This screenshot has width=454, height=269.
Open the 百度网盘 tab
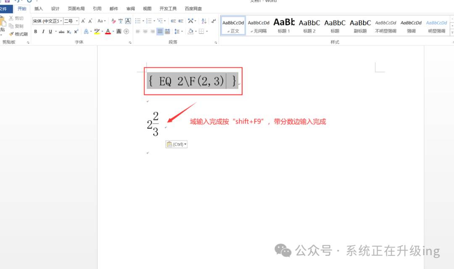click(193, 9)
